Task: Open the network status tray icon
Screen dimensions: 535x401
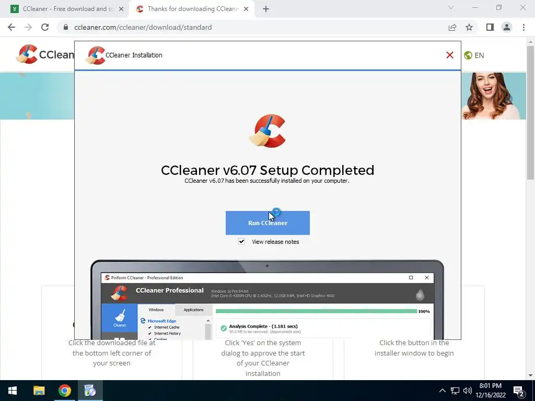Action: [x=455, y=391]
